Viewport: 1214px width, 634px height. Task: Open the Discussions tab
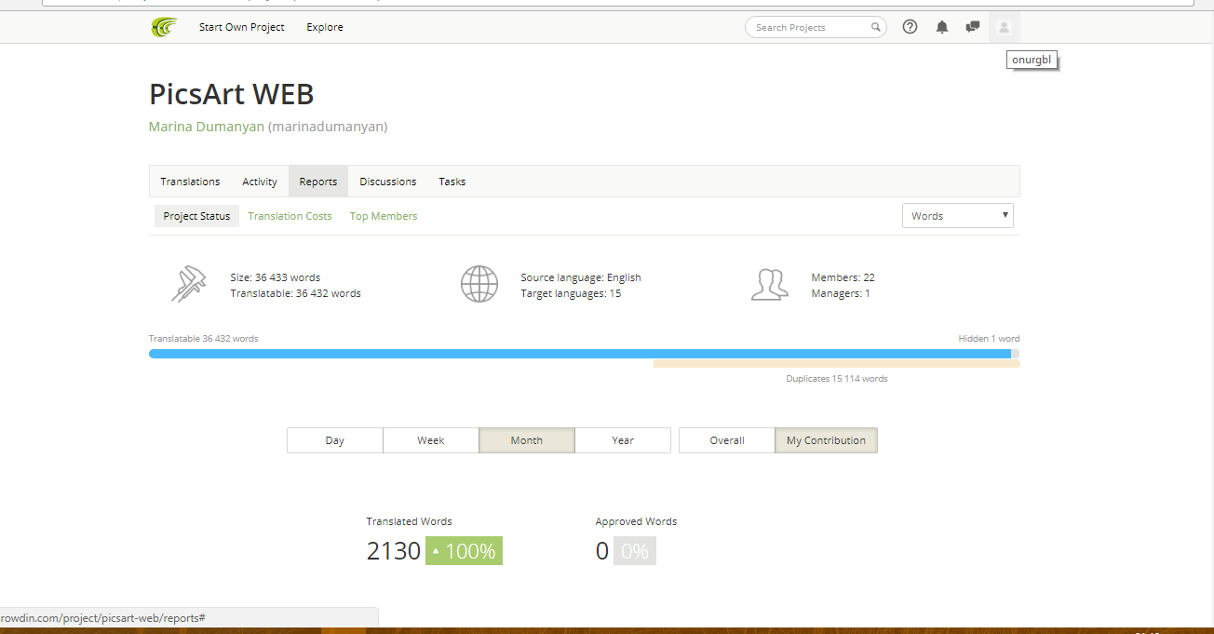(x=388, y=182)
